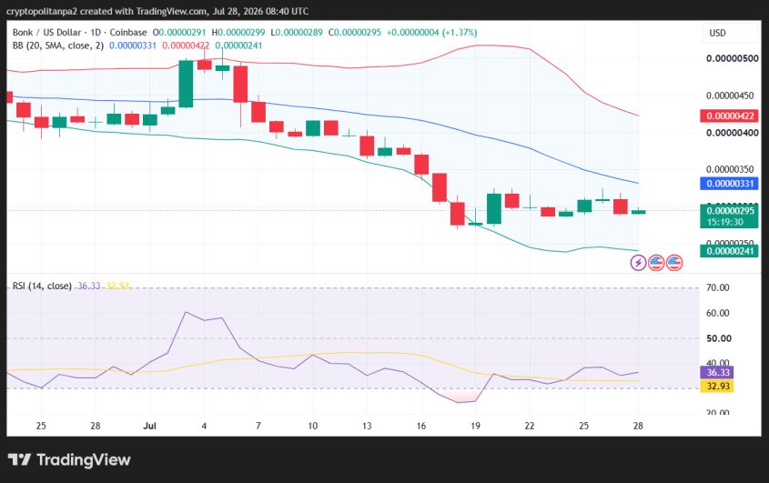Click RSI axis label 50.00

(718, 338)
